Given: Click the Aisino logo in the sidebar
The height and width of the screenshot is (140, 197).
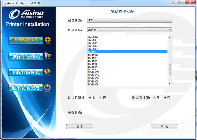Looking at the screenshot, I should pyautogui.click(x=26, y=14).
